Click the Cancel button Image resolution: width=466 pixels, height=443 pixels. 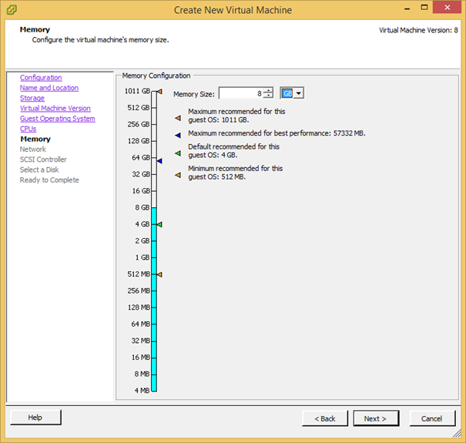(432, 418)
